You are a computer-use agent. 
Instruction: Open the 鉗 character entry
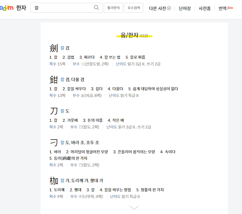click(54, 80)
